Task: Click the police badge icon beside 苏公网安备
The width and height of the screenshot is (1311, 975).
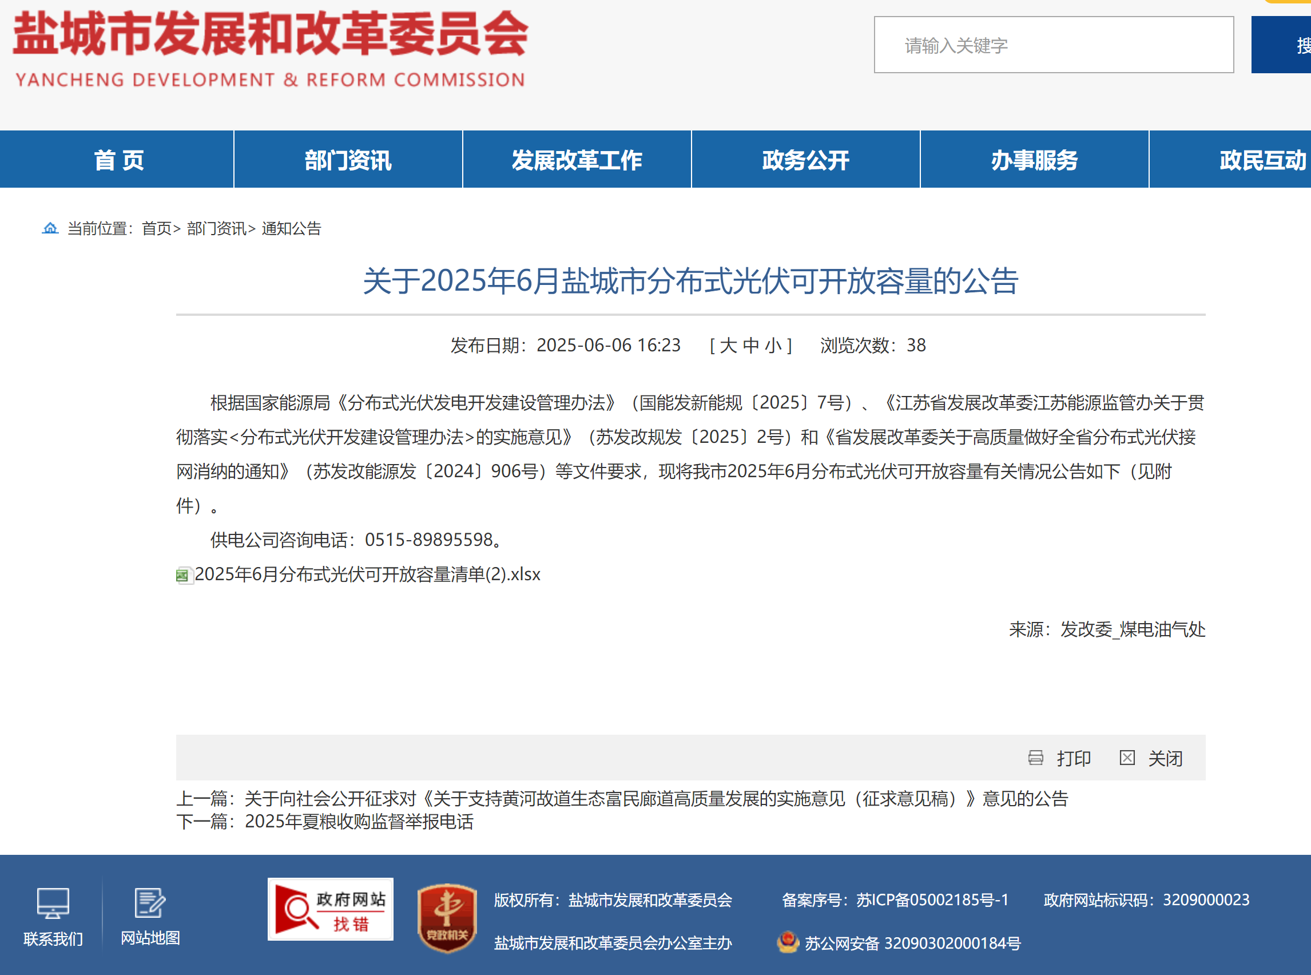Action: click(x=788, y=942)
